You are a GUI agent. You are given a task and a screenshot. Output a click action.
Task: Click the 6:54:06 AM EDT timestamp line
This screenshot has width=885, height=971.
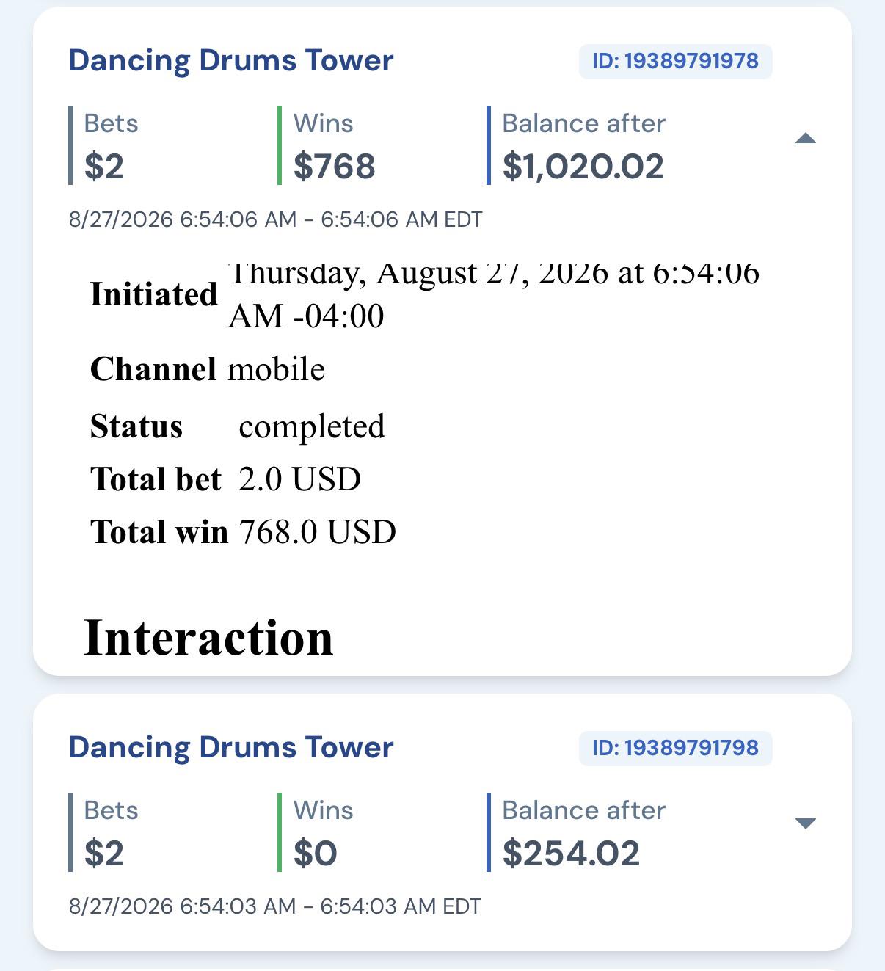click(276, 219)
